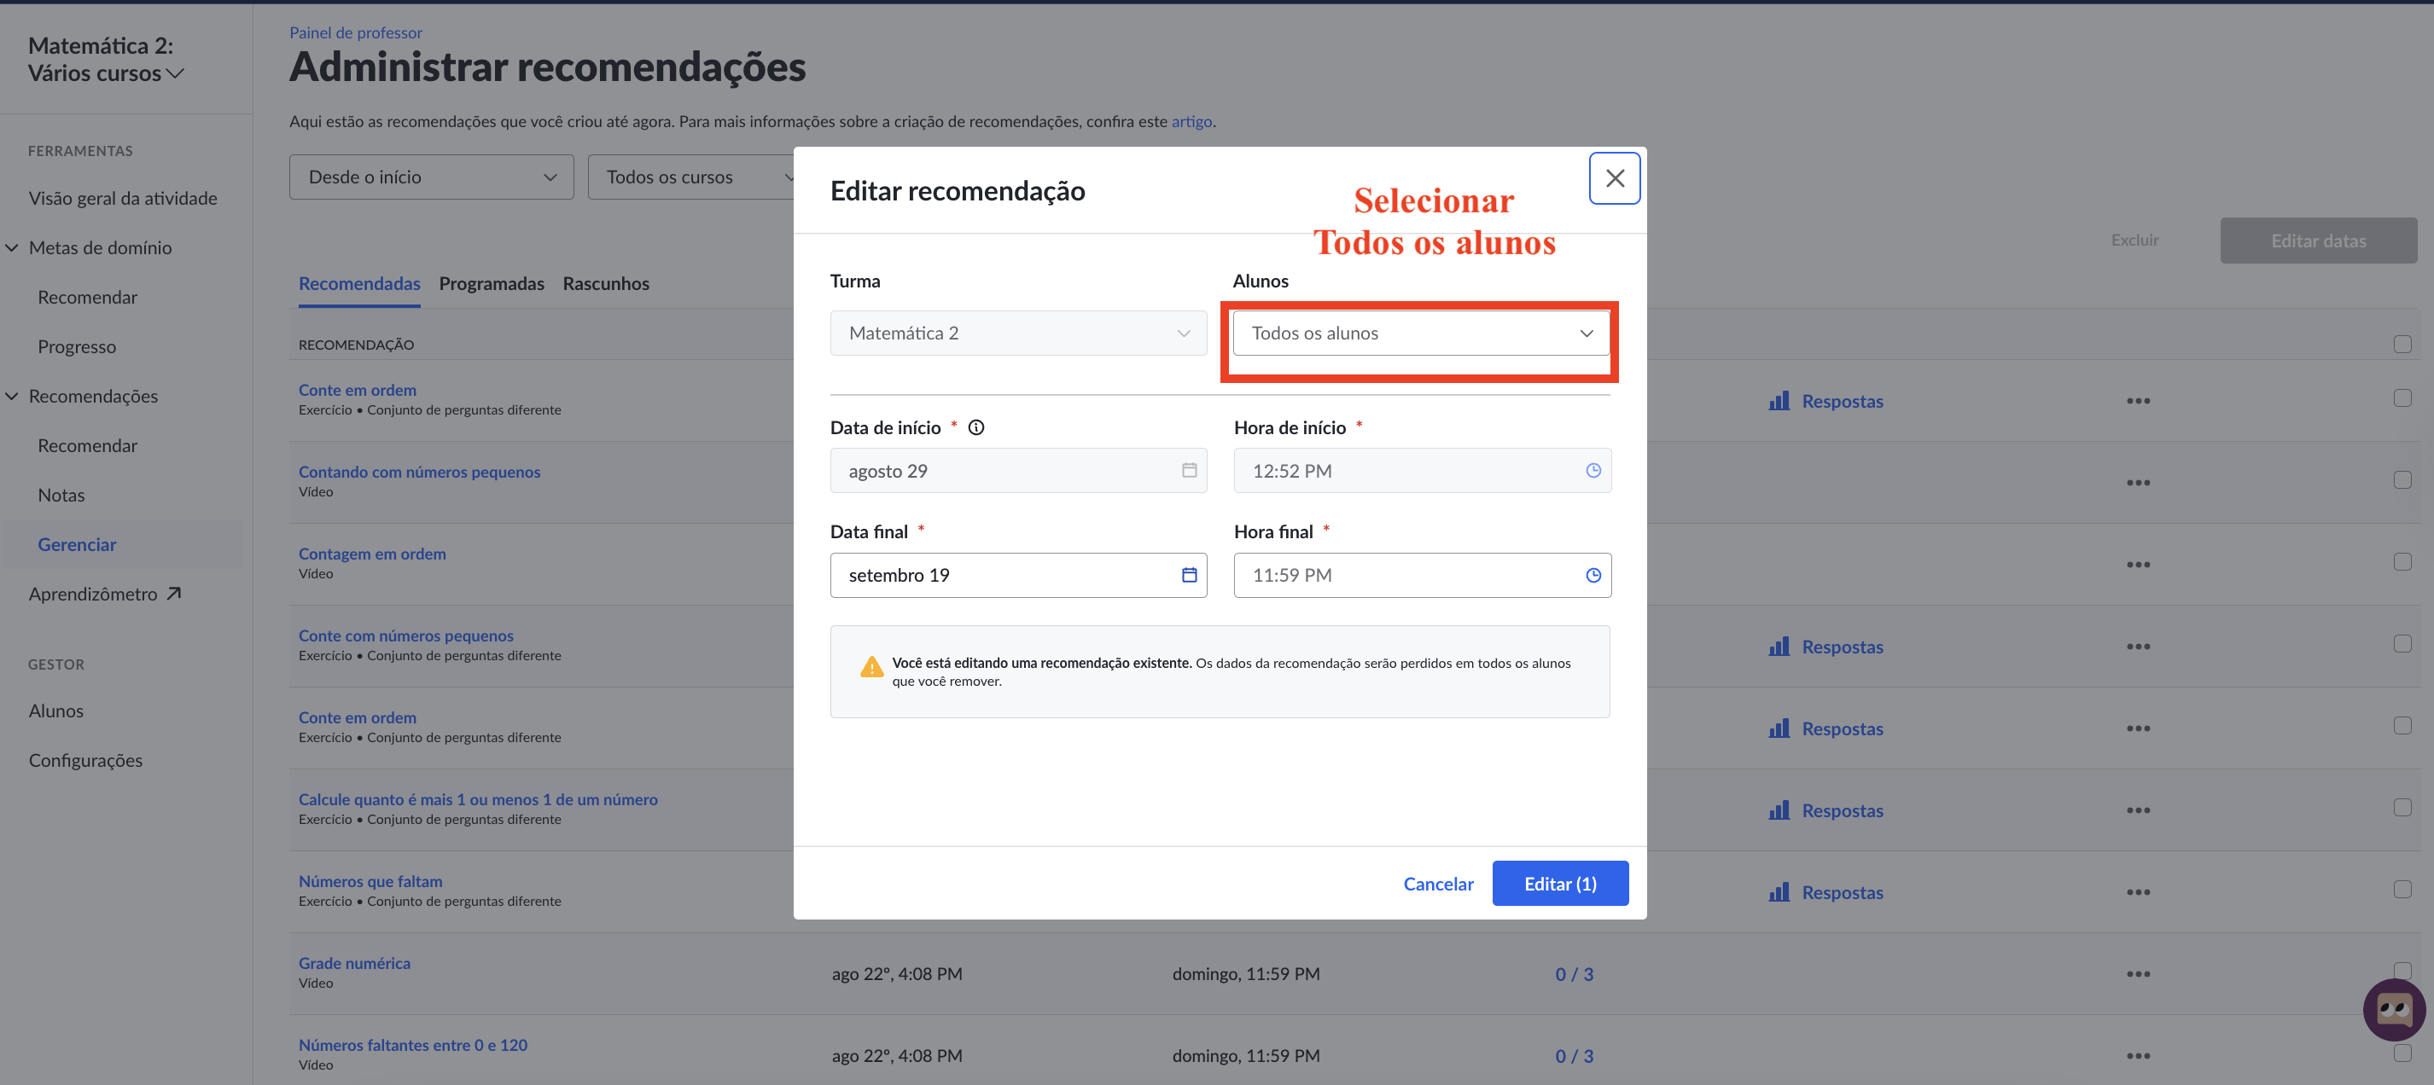Click the Excluir button
Screen dimensions: 2434x1085
click(x=2134, y=241)
